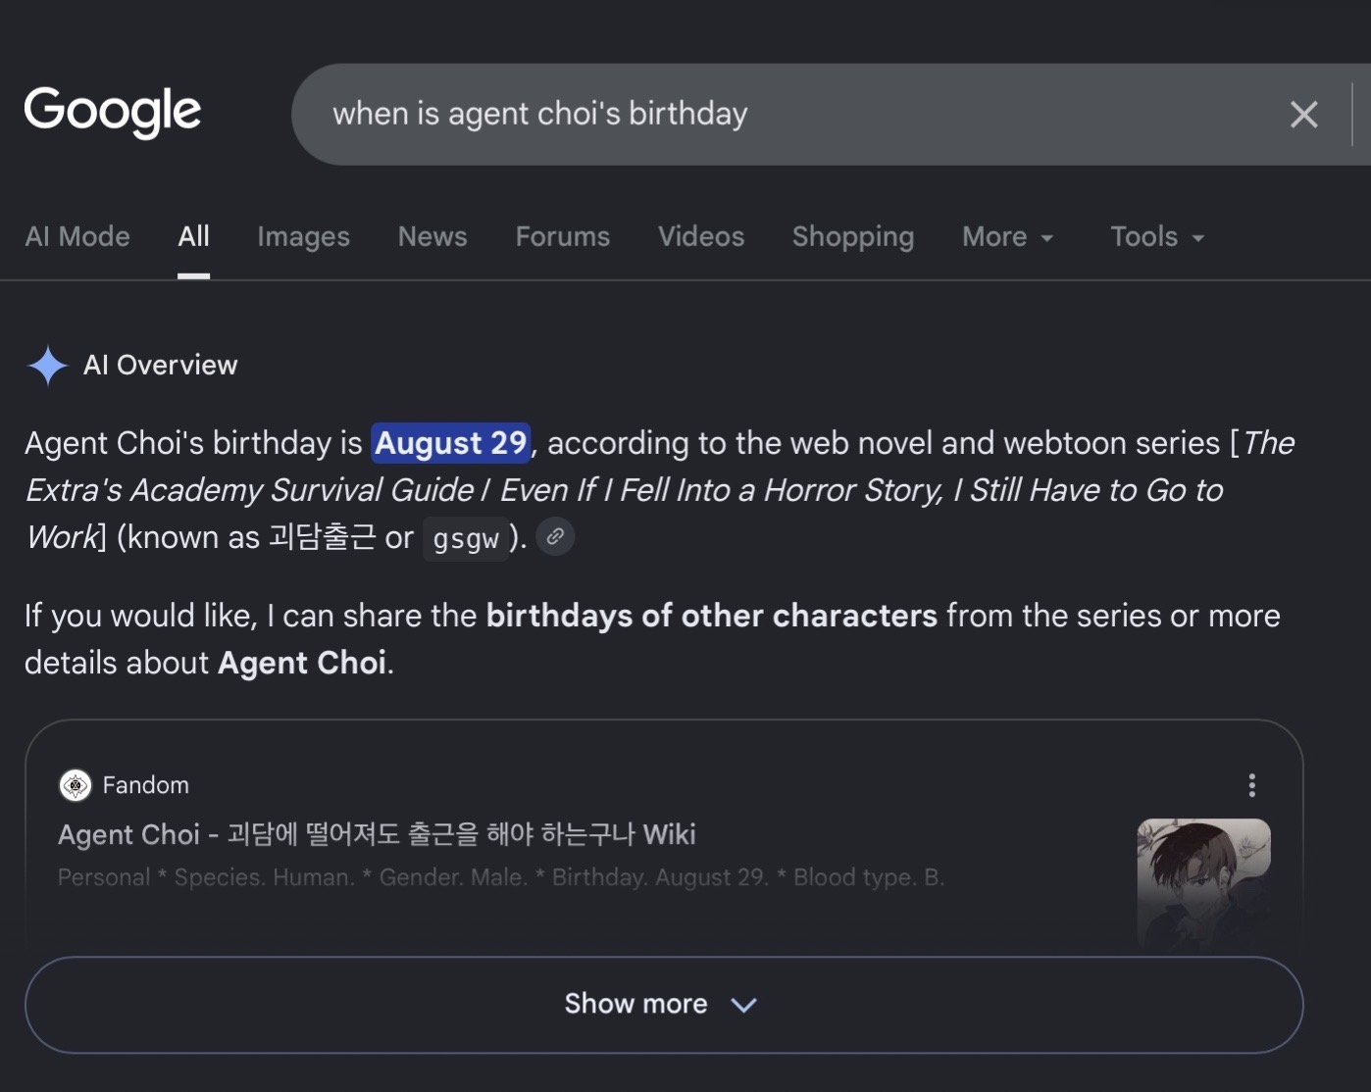1371x1092 pixels.
Task: Open the Tools dropdown
Action: click(1157, 237)
